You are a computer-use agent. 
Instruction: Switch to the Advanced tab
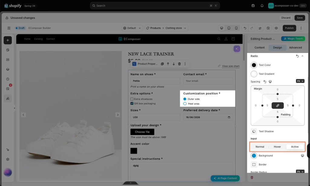coord(295,48)
